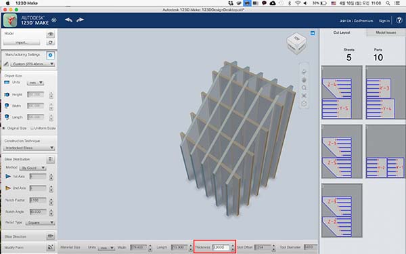Click Join Us / Go Premium link

[x=357, y=21]
